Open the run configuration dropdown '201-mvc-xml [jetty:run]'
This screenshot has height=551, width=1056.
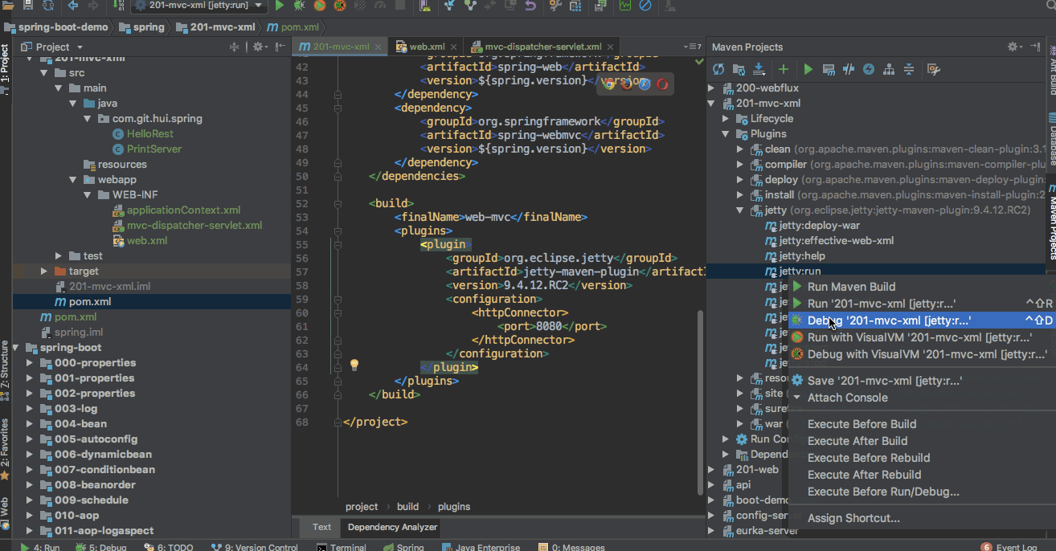(x=199, y=6)
